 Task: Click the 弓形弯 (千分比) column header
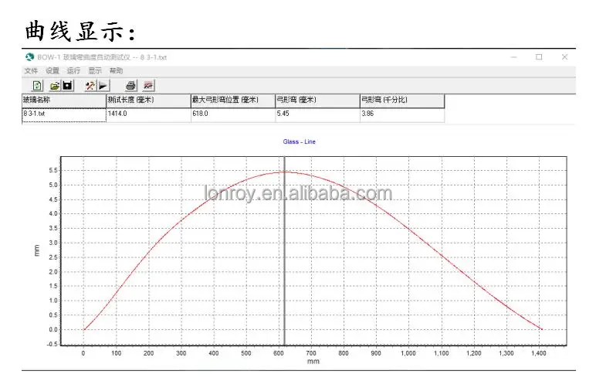(402, 100)
